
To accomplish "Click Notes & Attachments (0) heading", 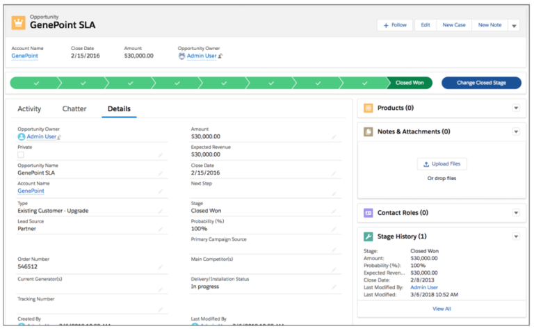I will [414, 131].
